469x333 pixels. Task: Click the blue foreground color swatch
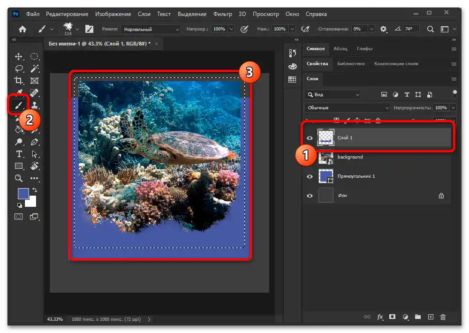23,193
